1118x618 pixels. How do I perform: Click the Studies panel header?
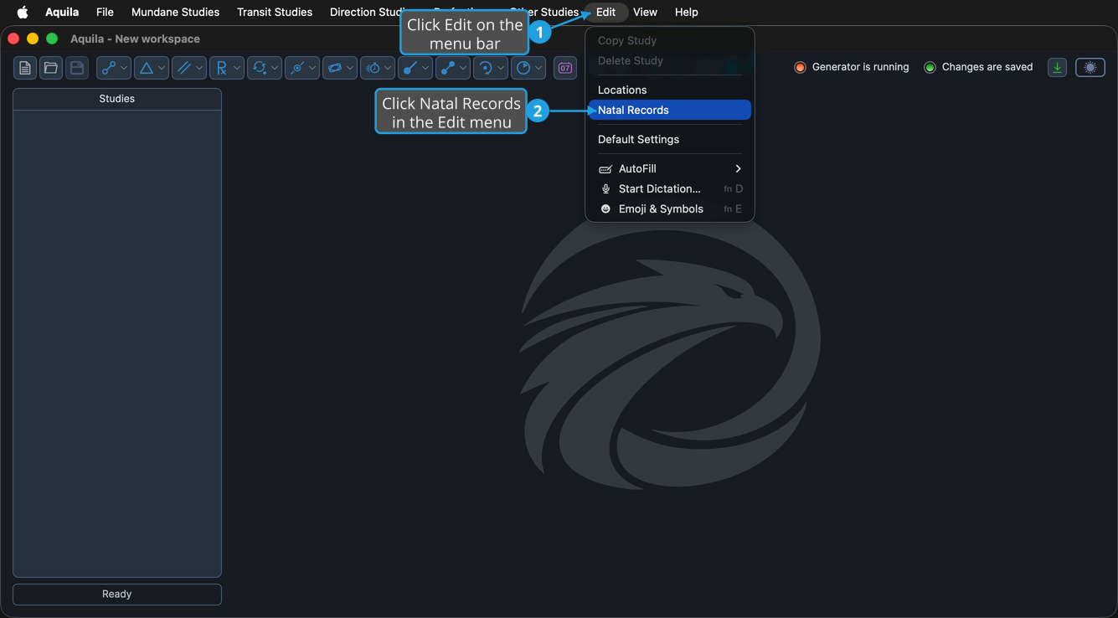117,99
